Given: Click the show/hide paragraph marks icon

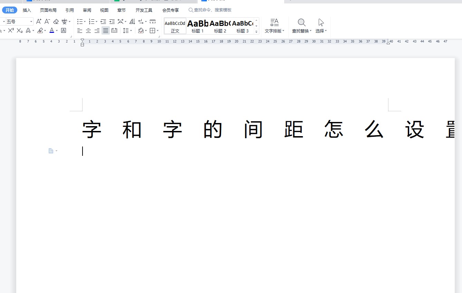Looking at the screenshot, I should 141,21.
